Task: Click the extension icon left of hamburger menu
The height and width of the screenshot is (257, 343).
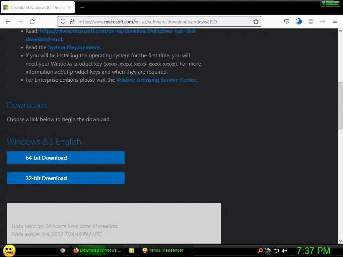Action: pyautogui.click(x=323, y=21)
